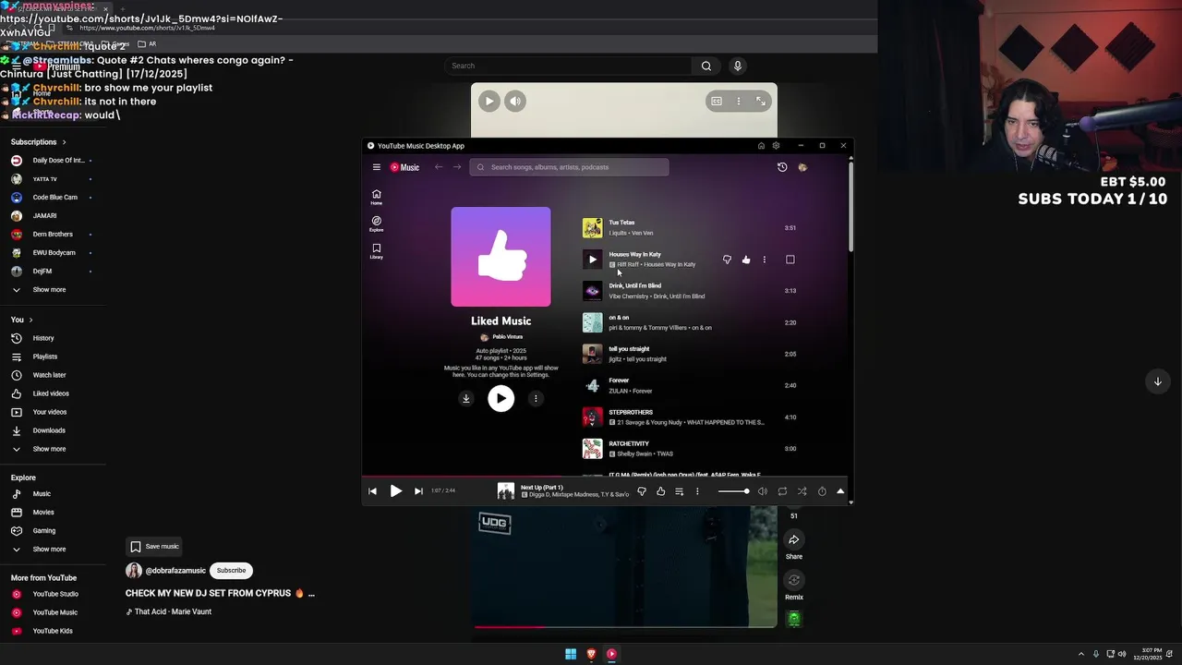The image size is (1182, 665).
Task: Mute the YouTube Short volume button
Action: [x=515, y=102]
